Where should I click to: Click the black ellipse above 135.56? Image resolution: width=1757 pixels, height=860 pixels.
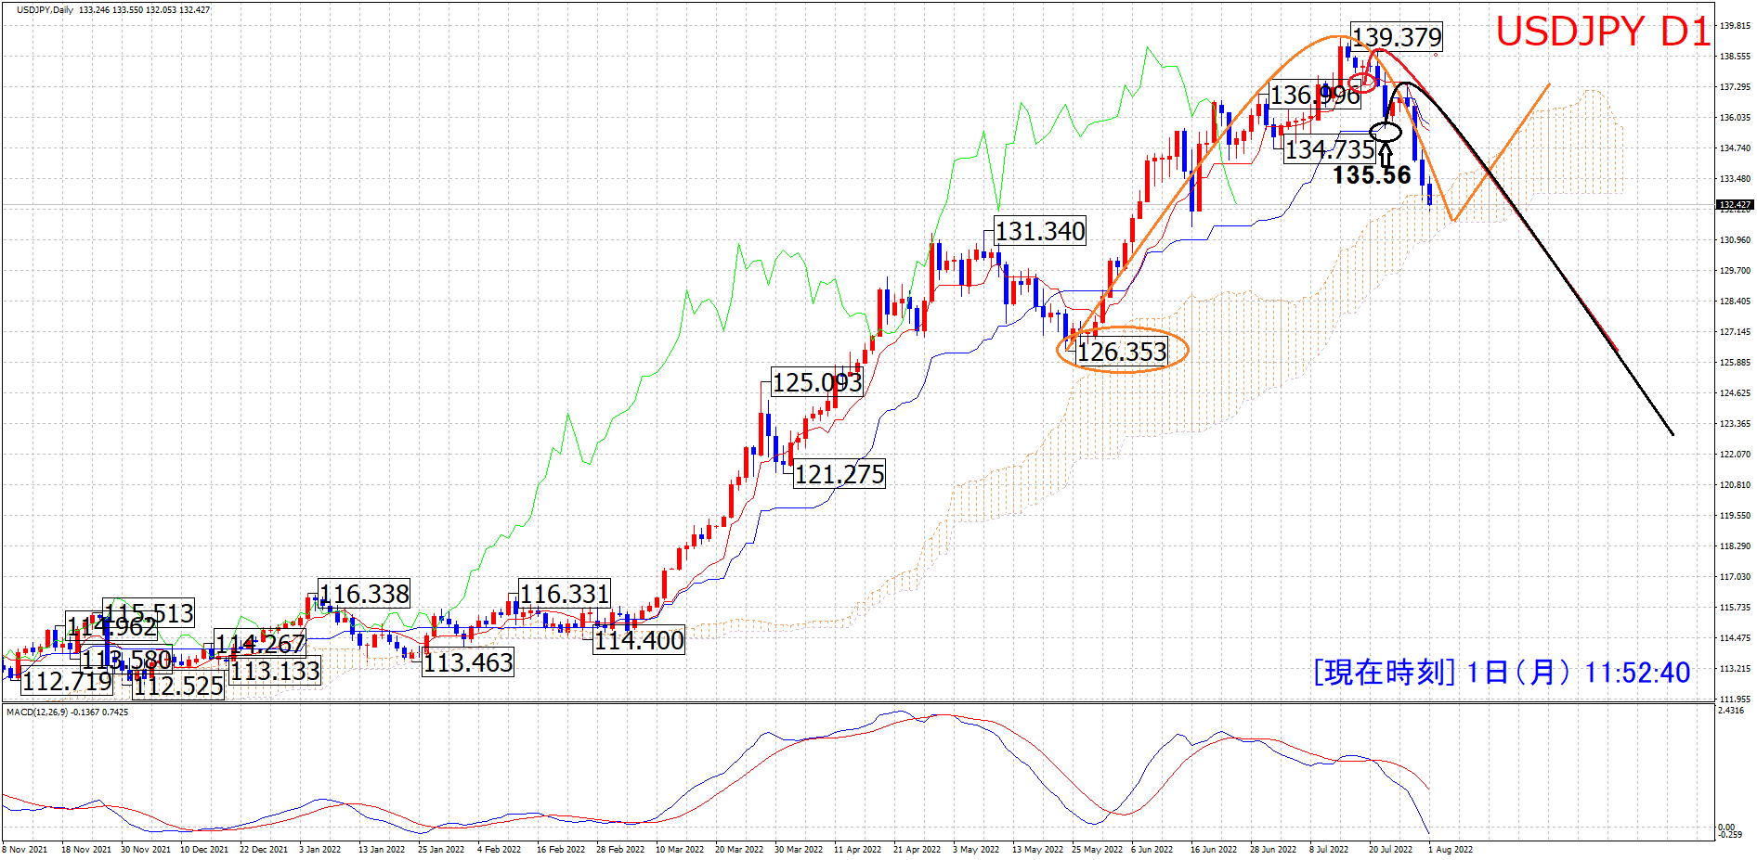[1386, 132]
